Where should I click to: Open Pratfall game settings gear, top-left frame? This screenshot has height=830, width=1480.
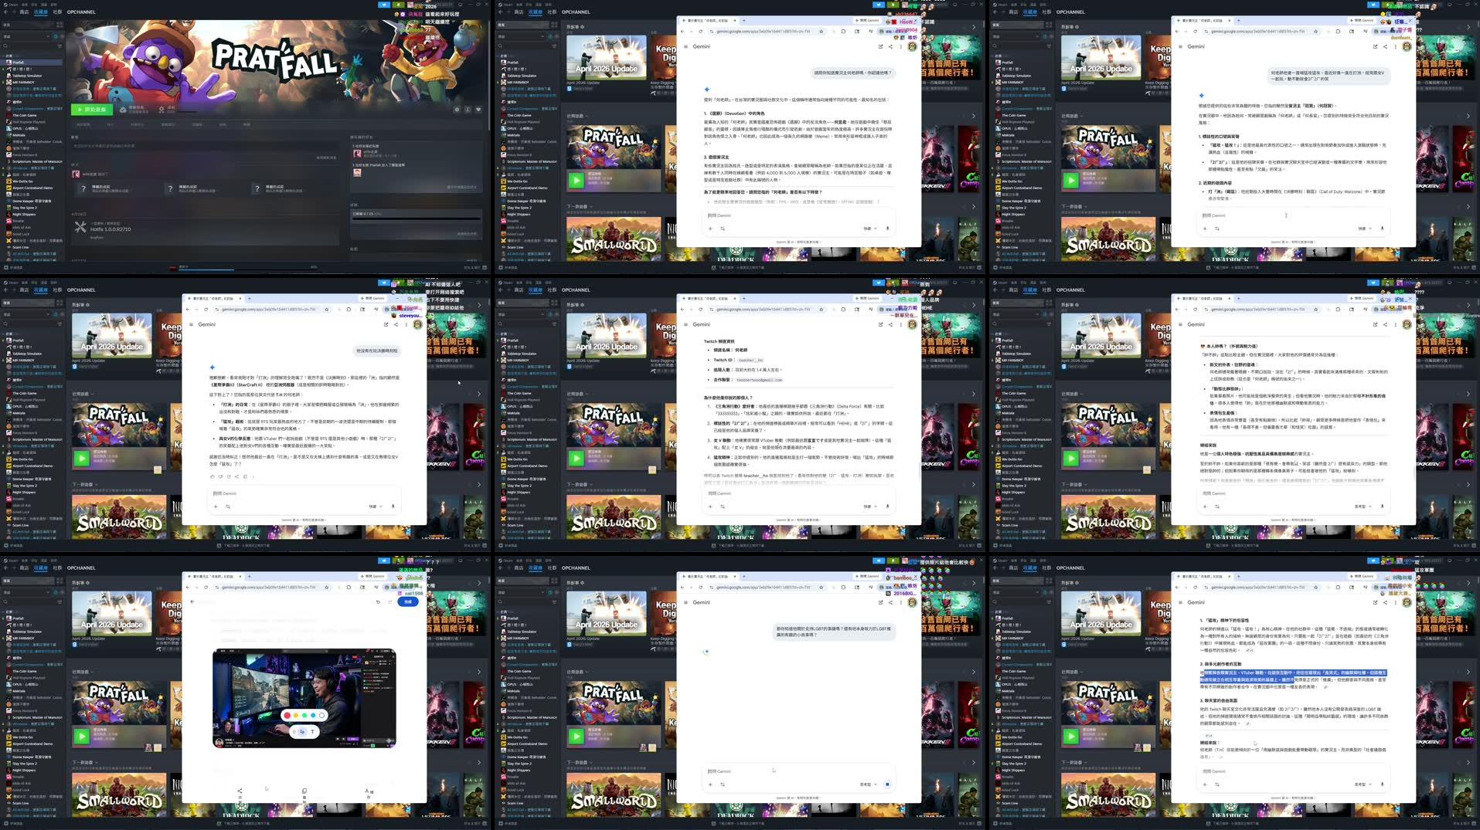457,110
